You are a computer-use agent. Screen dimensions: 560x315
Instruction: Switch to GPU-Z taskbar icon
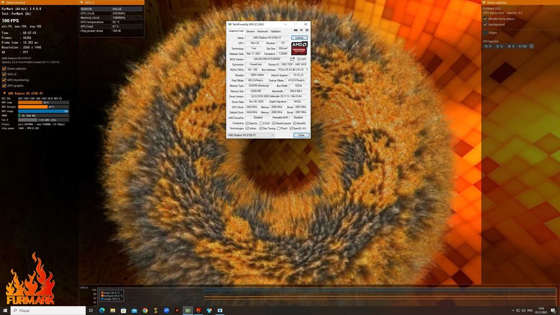coord(188,311)
